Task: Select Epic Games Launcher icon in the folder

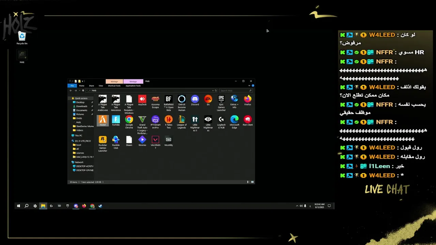Action: pyautogui.click(x=221, y=103)
